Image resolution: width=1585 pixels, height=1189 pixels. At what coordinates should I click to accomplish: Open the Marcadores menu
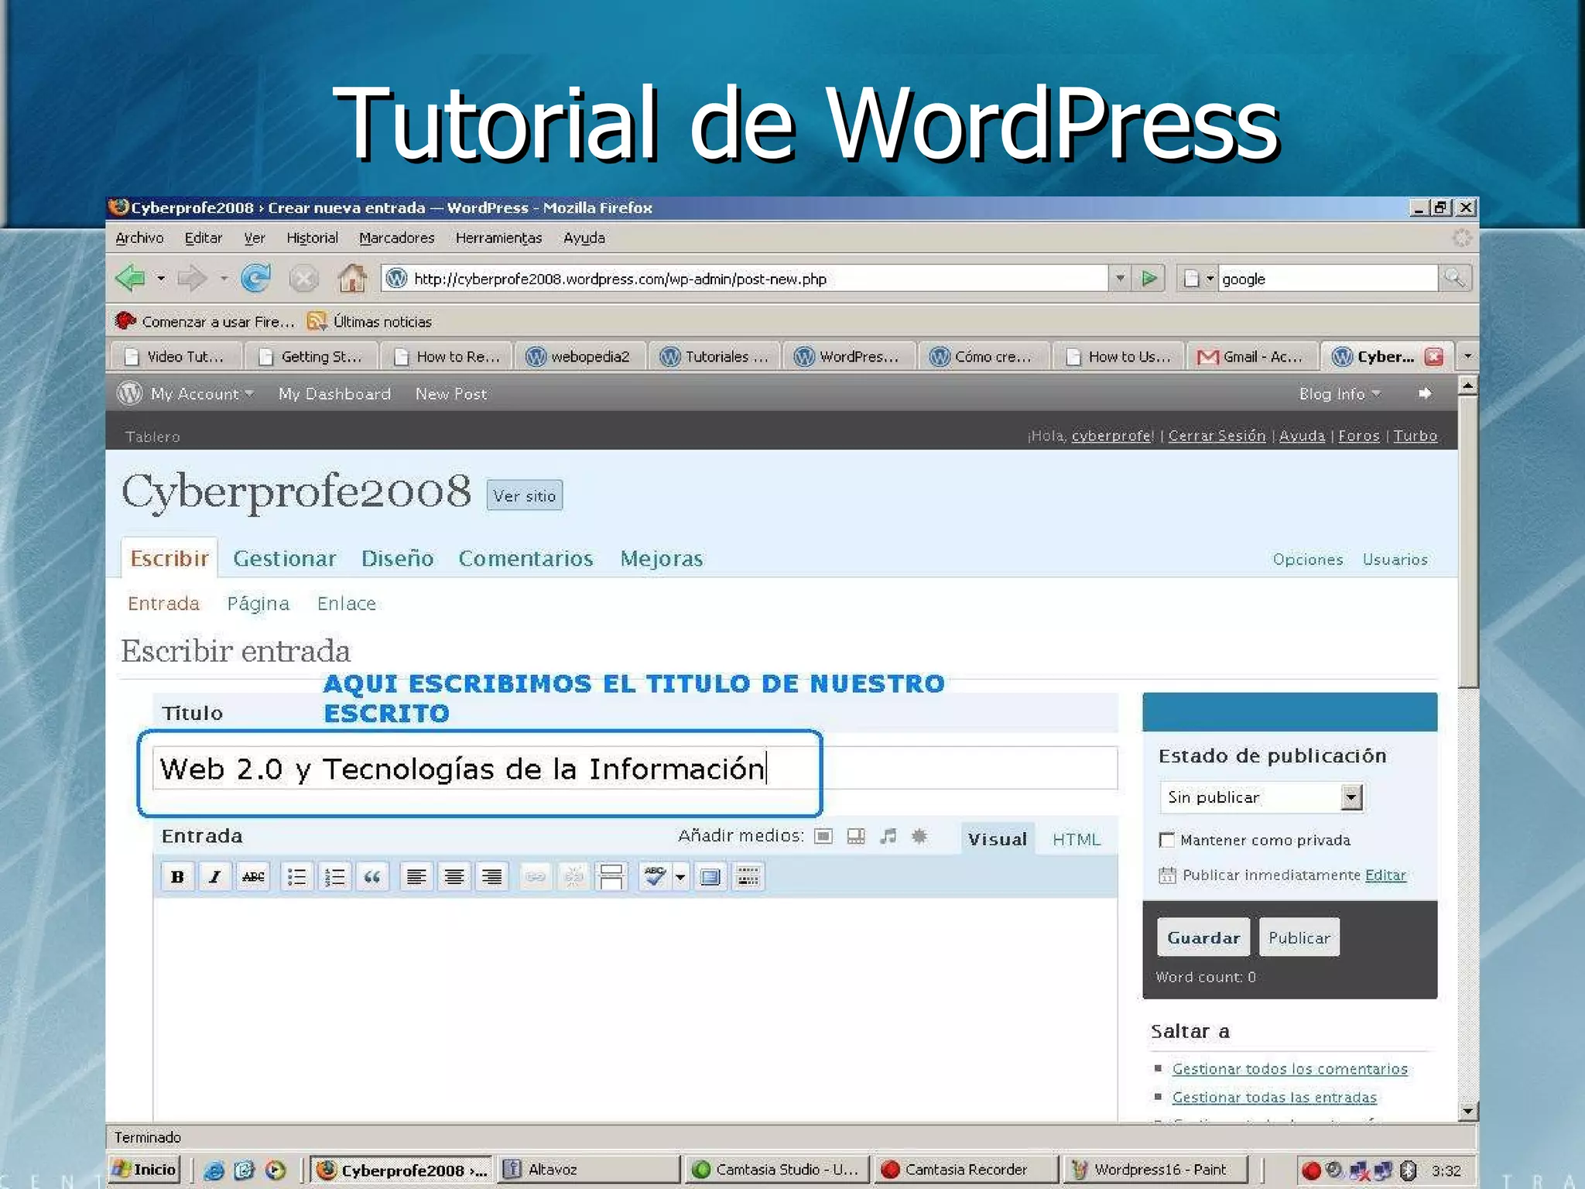(x=396, y=238)
